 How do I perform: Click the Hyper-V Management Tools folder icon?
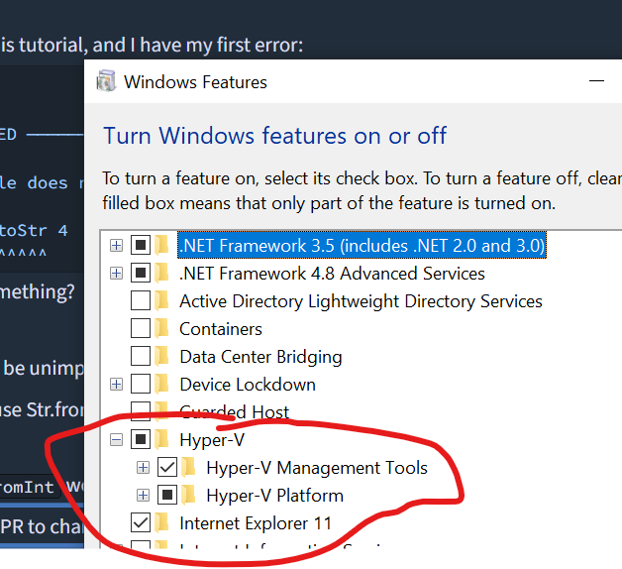coord(189,467)
